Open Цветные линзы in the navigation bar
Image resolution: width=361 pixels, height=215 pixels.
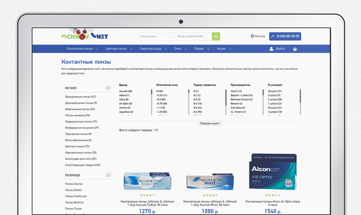tap(116, 49)
